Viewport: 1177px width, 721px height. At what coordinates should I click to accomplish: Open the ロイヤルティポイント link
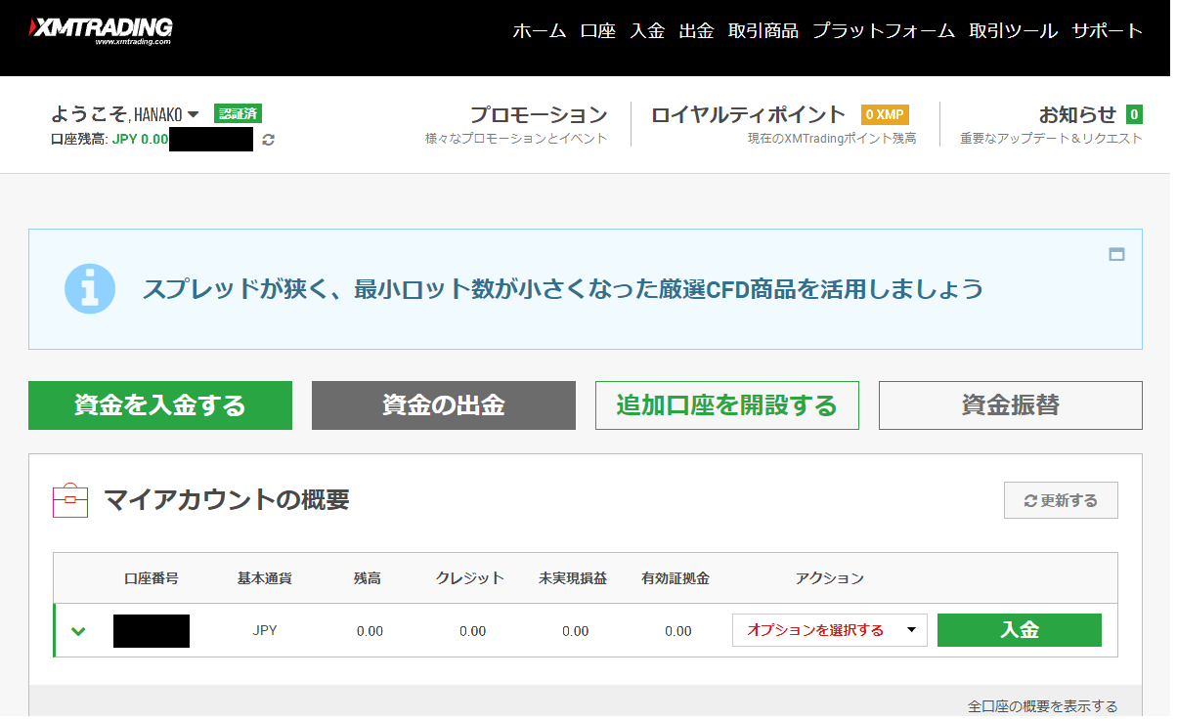coord(748,114)
